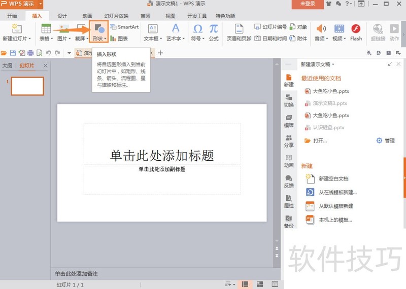406x289 pixels.
Task: Click the 艺术字 WordArt icon
Action: (176, 28)
